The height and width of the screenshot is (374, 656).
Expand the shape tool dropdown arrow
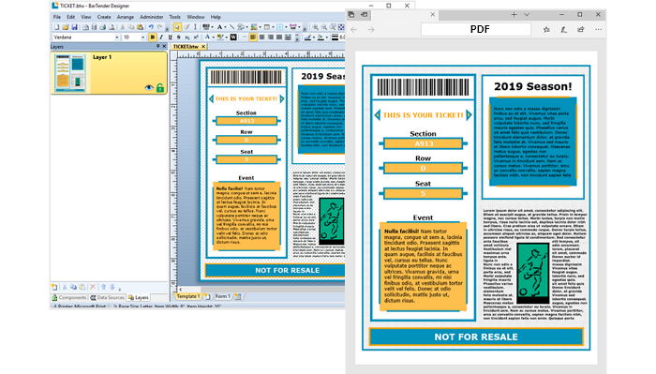pyautogui.click(x=246, y=27)
